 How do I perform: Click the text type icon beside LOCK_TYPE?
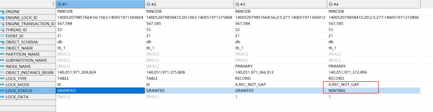tap(2, 78)
